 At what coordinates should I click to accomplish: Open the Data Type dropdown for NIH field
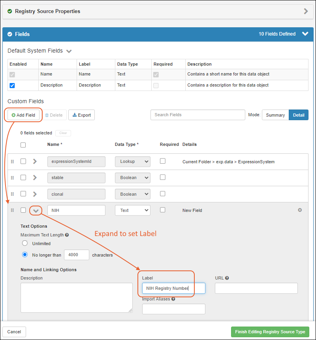[x=132, y=210]
